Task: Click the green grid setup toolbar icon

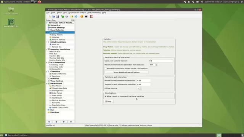Action: (x=63, y=17)
